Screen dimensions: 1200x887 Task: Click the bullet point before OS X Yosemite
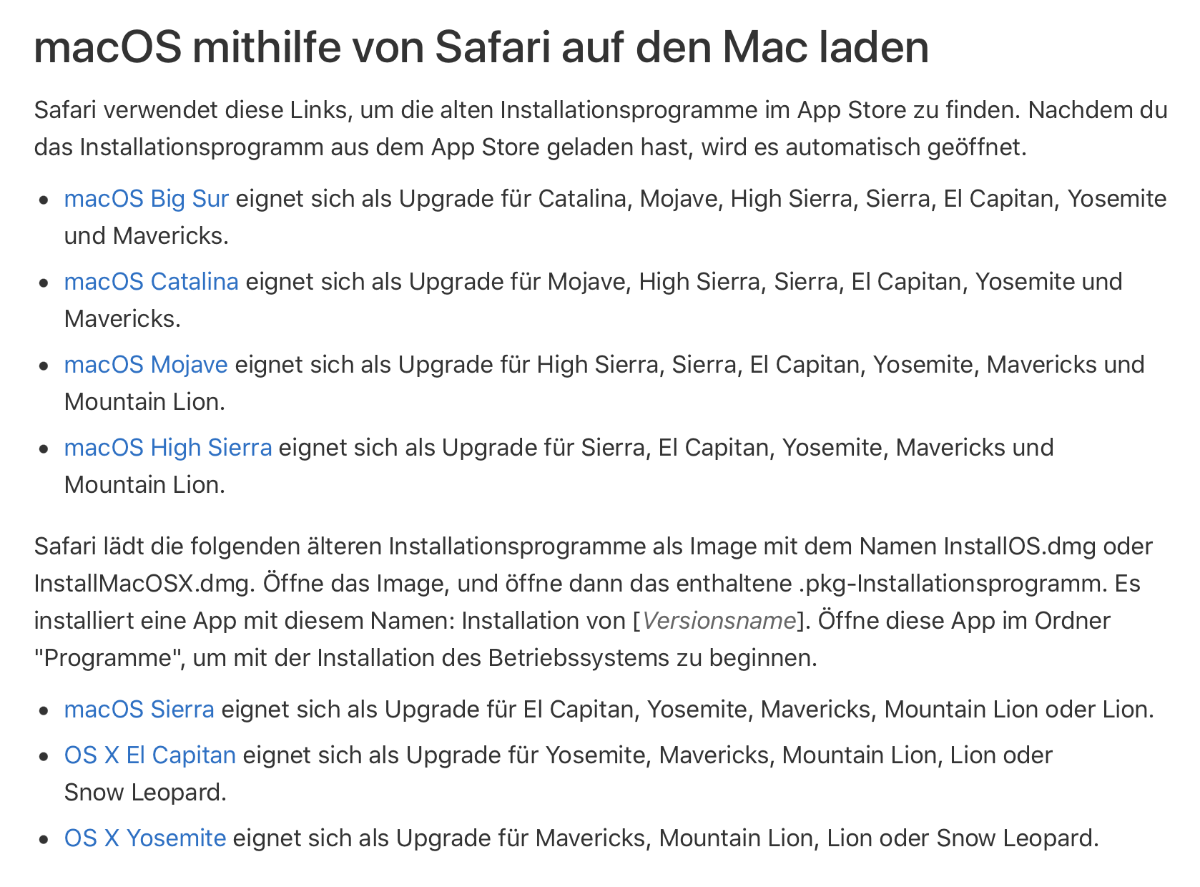pos(45,840)
